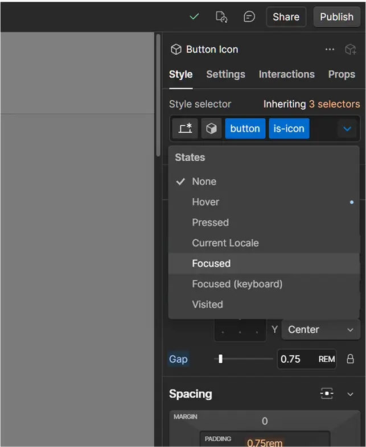Choose the Pressed state

[x=264, y=223]
